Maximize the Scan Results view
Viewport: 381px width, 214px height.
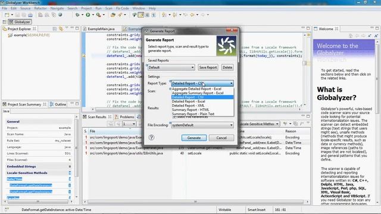[x=308, y=117]
